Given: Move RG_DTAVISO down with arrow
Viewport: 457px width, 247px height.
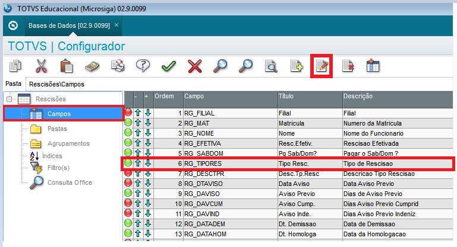Looking at the screenshot, I should 148,184.
